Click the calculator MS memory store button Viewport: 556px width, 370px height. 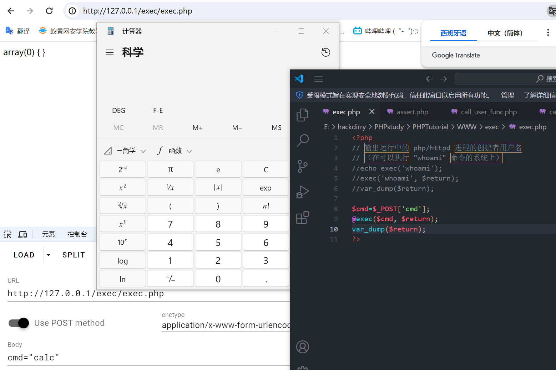pyautogui.click(x=277, y=128)
